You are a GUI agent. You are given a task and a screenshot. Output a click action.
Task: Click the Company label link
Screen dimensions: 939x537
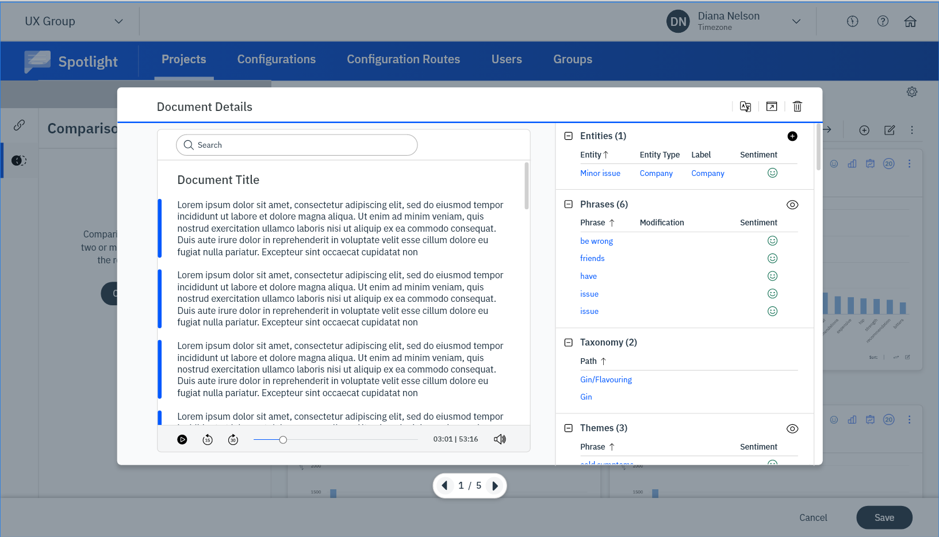pos(708,173)
